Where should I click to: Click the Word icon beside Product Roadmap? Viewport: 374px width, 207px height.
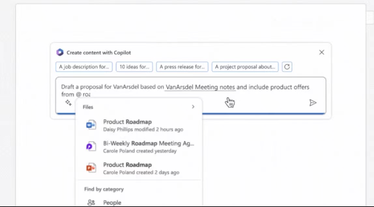point(91,125)
